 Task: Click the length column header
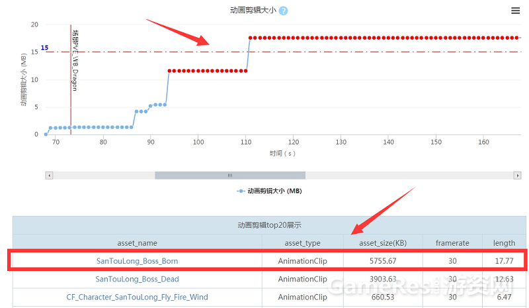point(504,243)
